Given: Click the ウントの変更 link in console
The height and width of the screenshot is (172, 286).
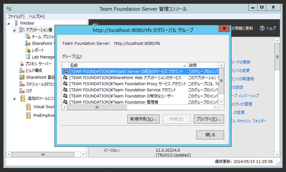Looking at the screenshot, I should pyautogui.click(x=241, y=70).
